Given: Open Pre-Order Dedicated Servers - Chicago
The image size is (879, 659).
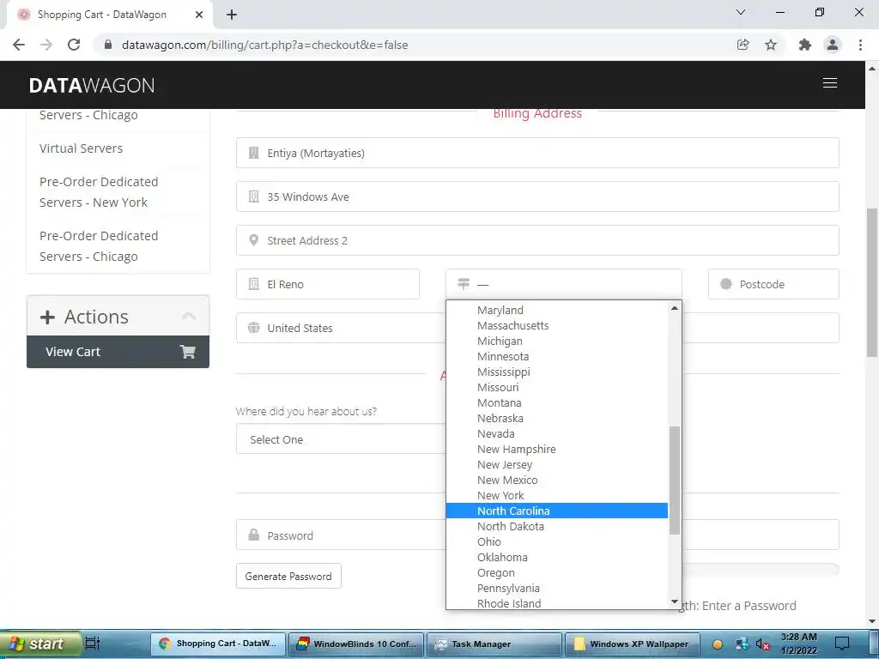Looking at the screenshot, I should click(99, 246).
